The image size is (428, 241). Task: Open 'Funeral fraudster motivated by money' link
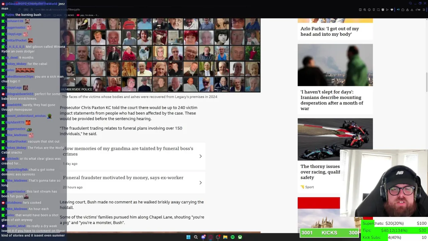point(123,178)
